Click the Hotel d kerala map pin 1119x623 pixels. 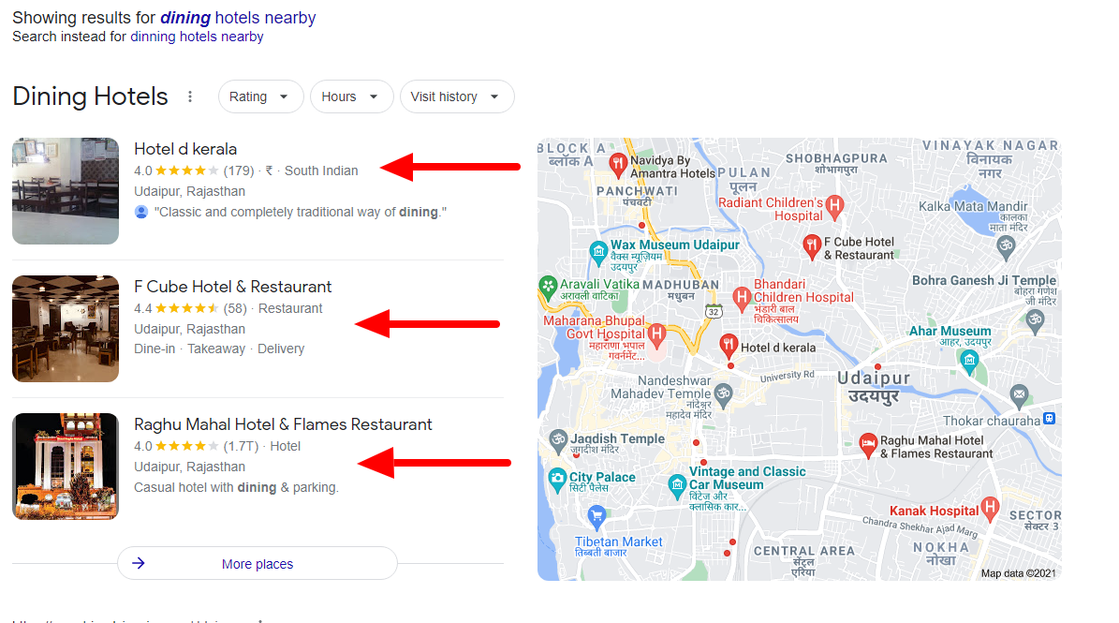[728, 346]
